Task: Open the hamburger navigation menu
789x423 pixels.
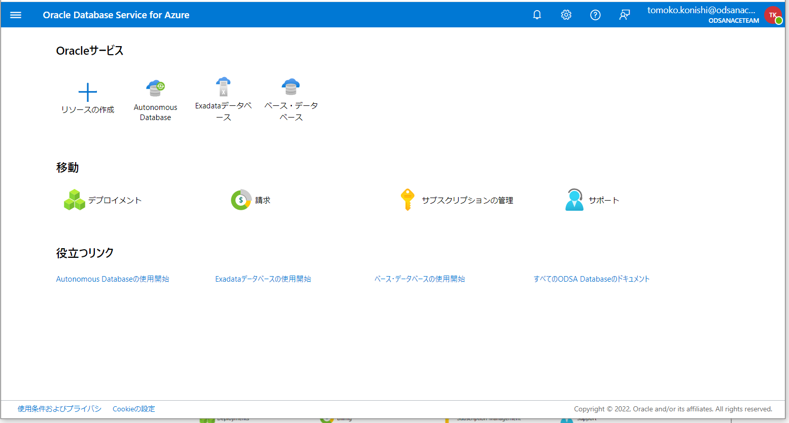Action: [x=16, y=15]
